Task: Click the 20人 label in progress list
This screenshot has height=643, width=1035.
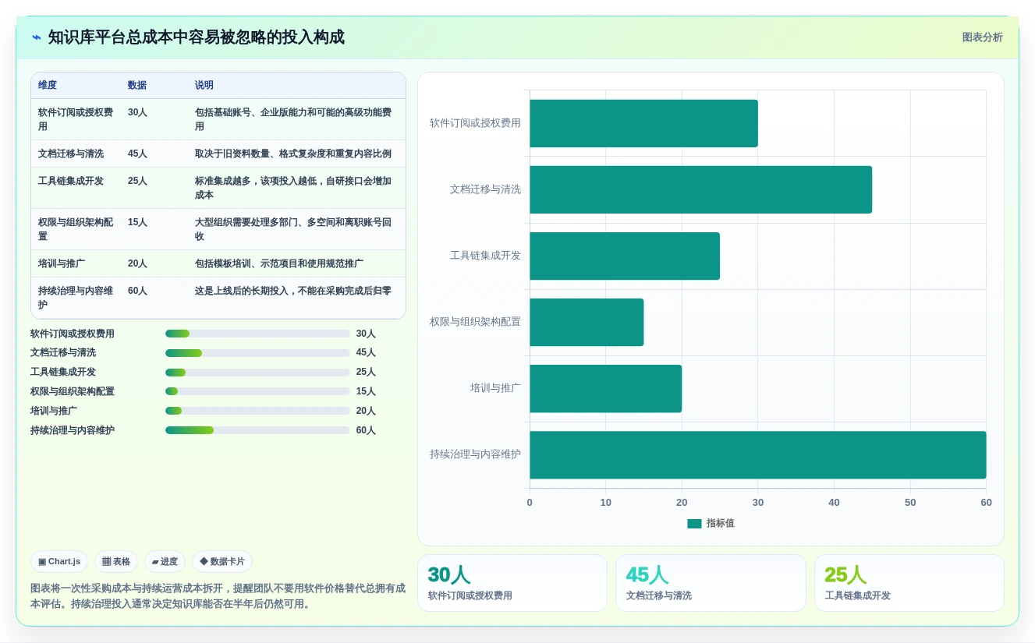Action: coord(366,411)
